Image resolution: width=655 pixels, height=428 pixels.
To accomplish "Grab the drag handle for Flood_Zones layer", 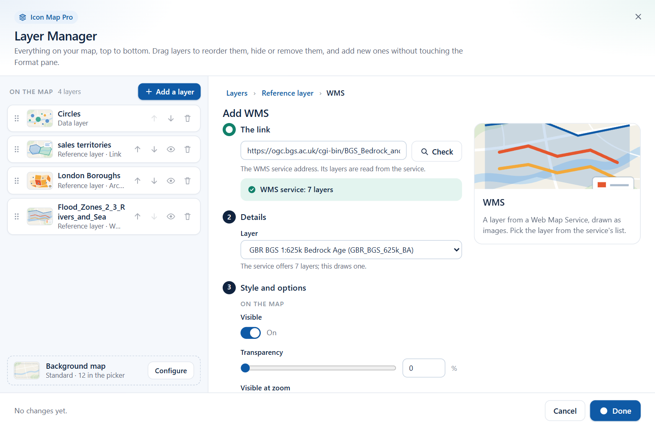I will (x=17, y=217).
